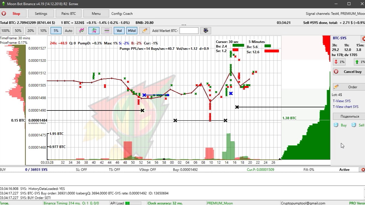
Task: Enable Auto chart scaling
Action: (x=68, y=31)
